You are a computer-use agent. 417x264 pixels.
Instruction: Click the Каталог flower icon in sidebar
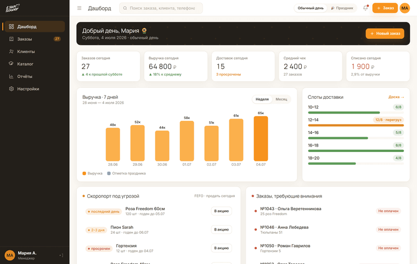[11, 64]
